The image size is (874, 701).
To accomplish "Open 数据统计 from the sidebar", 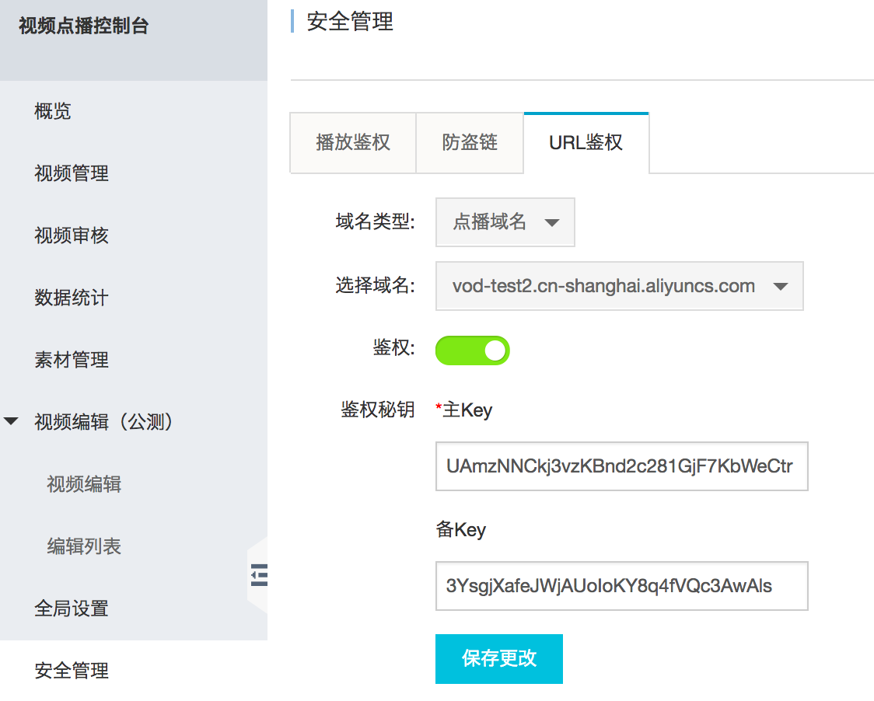I will click(72, 298).
